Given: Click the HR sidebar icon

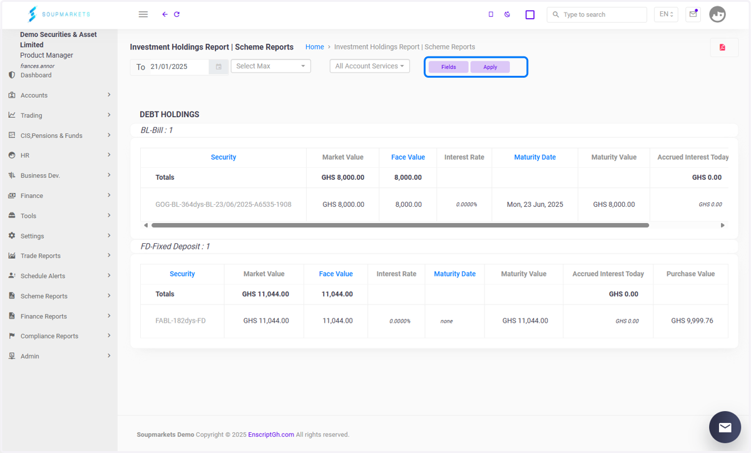Looking at the screenshot, I should pyautogui.click(x=12, y=155).
